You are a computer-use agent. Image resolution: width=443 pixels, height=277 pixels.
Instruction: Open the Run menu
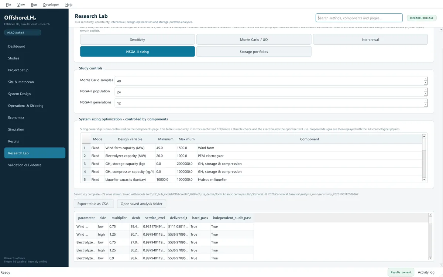pyautogui.click(x=34, y=4)
